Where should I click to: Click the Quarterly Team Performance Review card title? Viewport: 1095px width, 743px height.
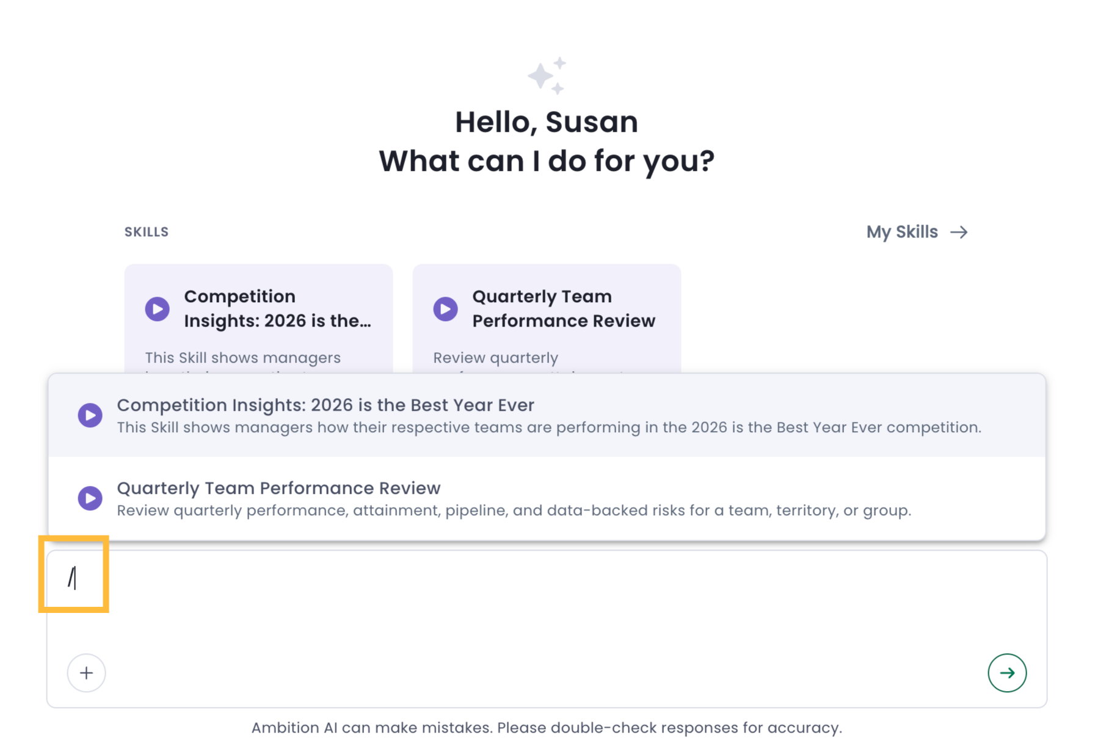[564, 308]
